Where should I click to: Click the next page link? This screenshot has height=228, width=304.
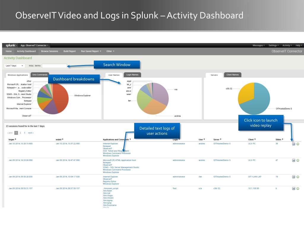coord(31,133)
